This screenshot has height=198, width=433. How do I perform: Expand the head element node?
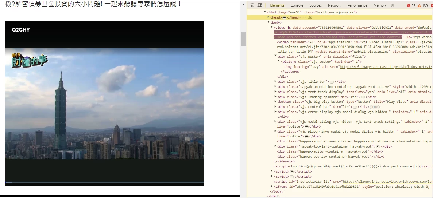[x=268, y=17]
